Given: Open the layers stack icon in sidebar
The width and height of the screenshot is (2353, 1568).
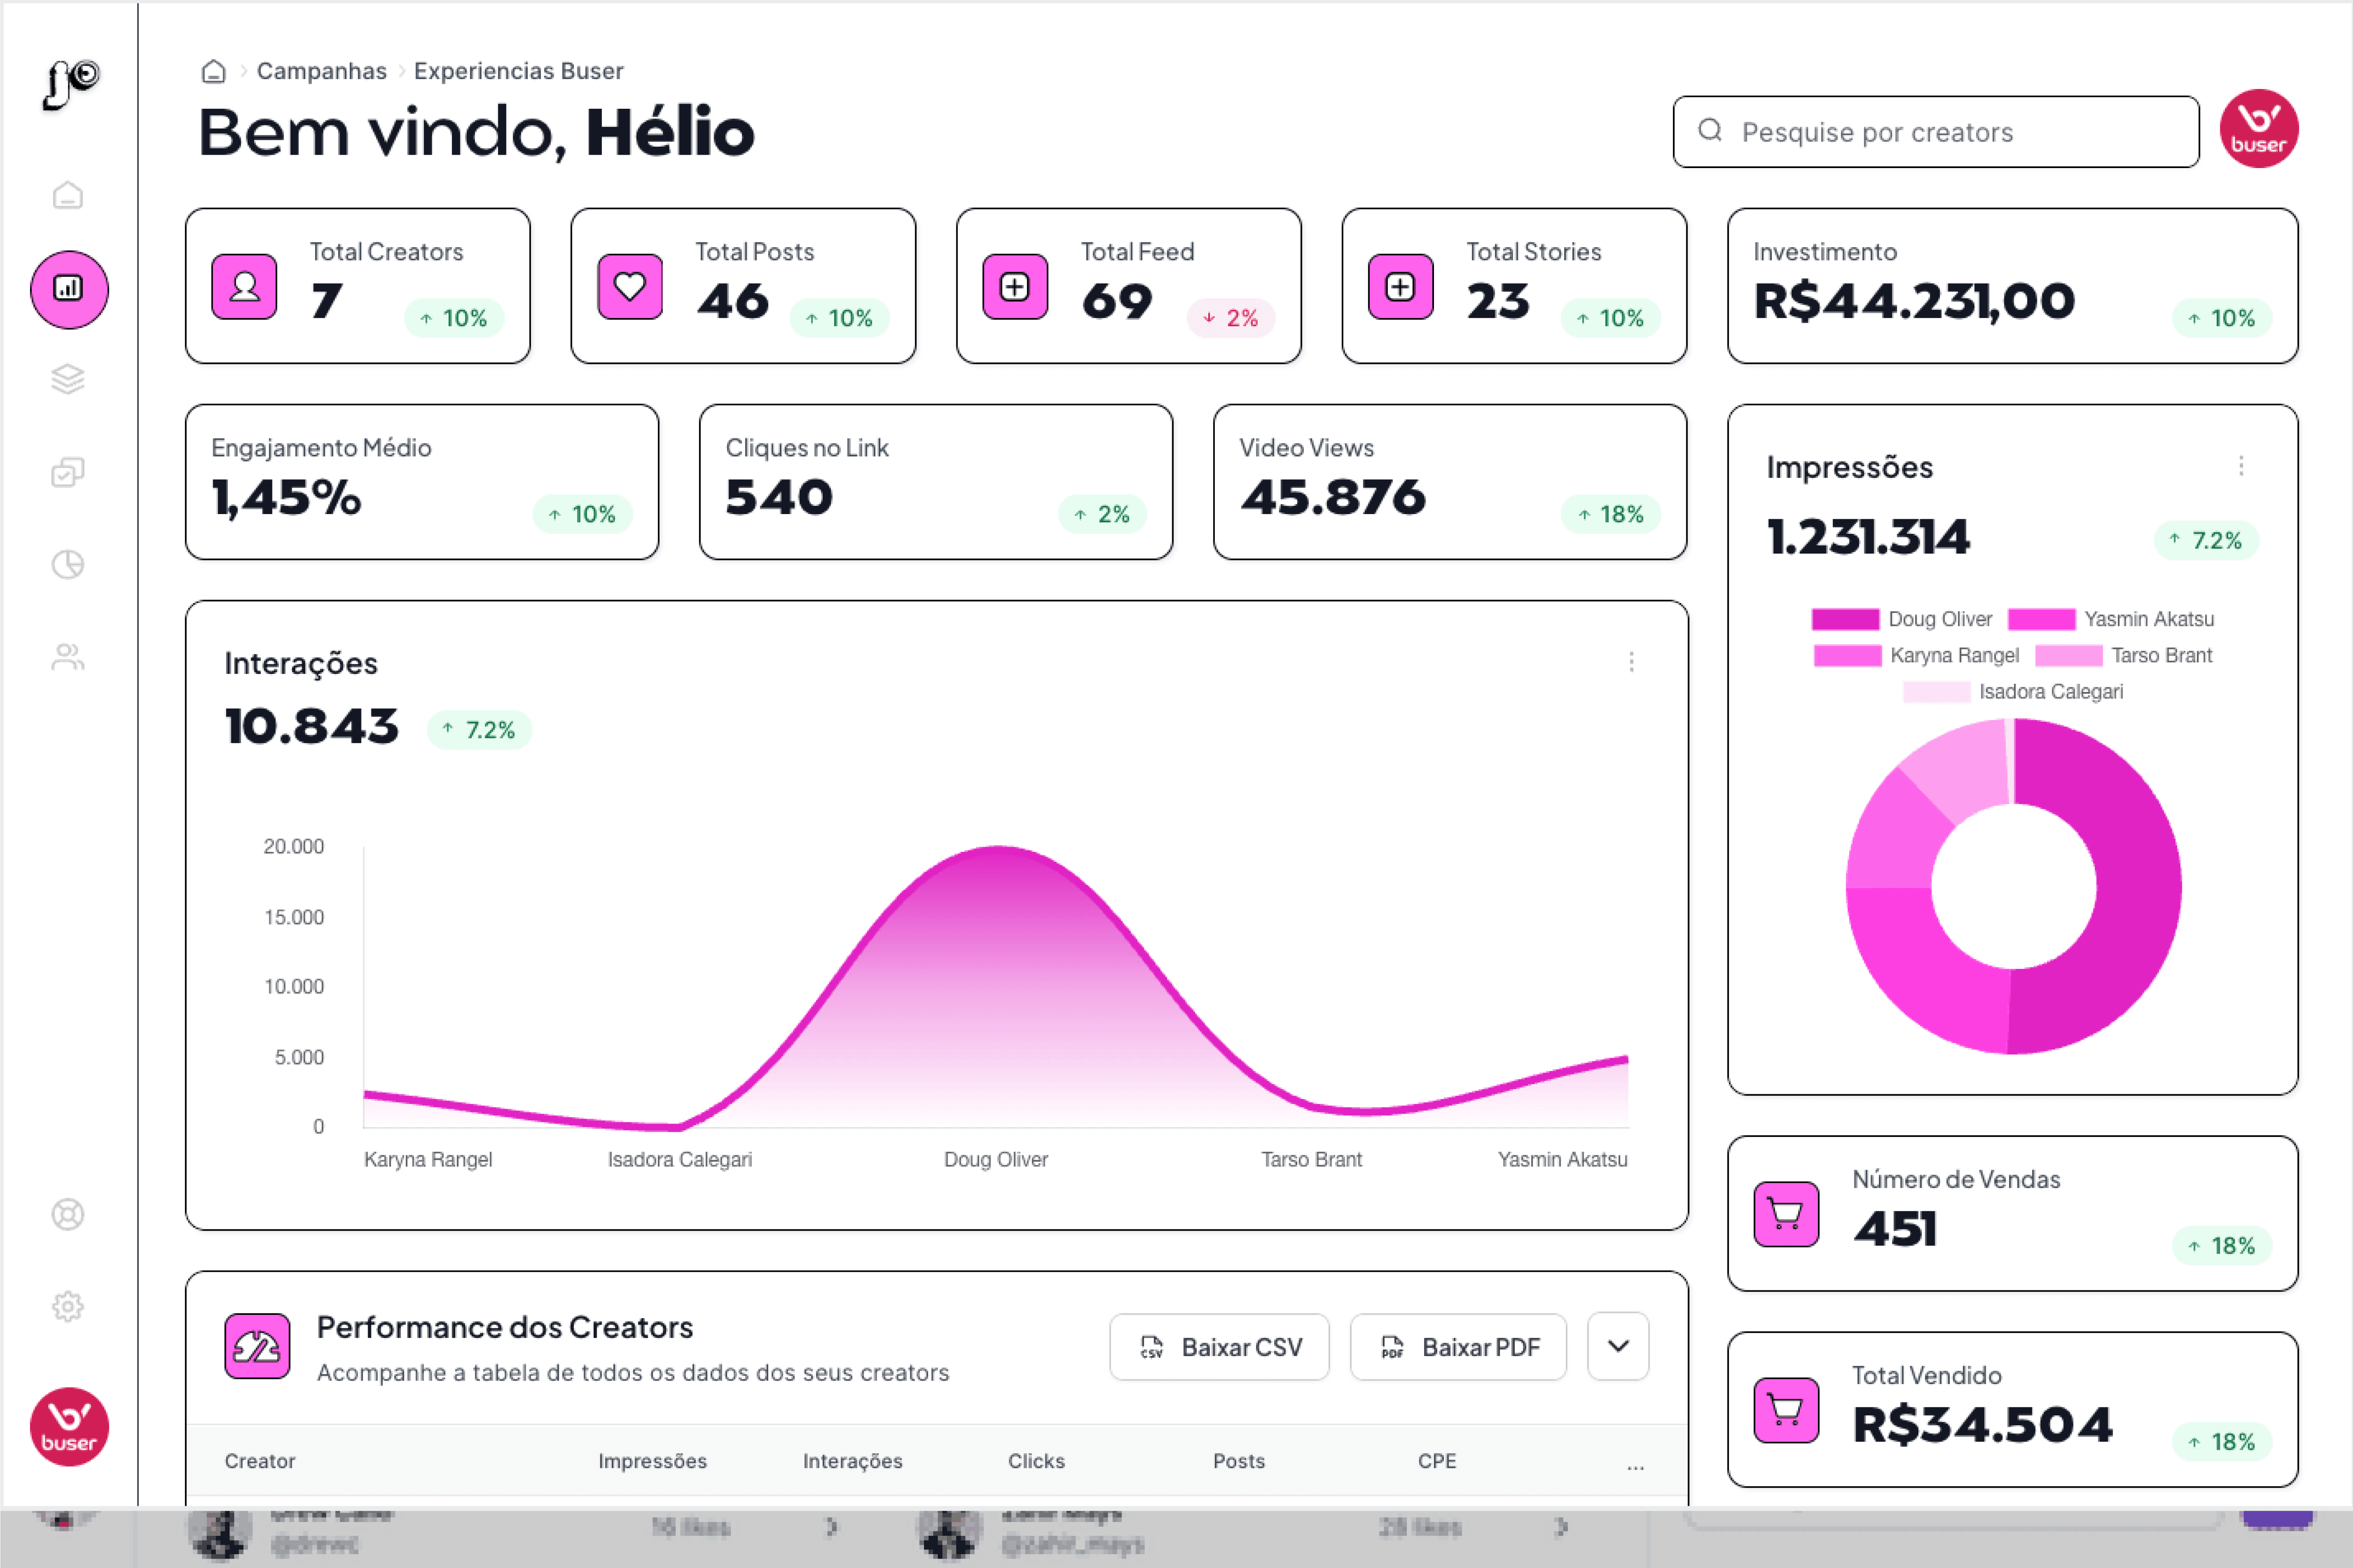Looking at the screenshot, I should [x=68, y=379].
